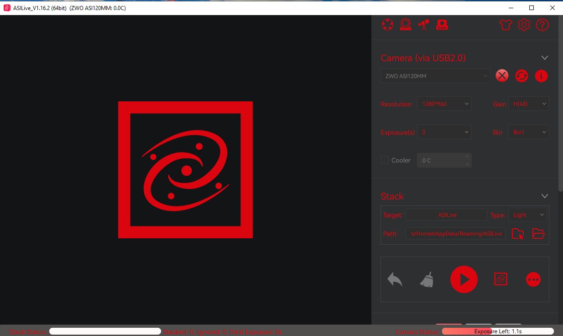The image size is (563, 336).
Task: Open the ZWO ASI120MM camera dropdown
Action: click(435, 76)
